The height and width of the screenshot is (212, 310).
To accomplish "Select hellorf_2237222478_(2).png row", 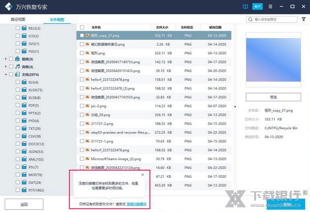I will pos(154,88).
